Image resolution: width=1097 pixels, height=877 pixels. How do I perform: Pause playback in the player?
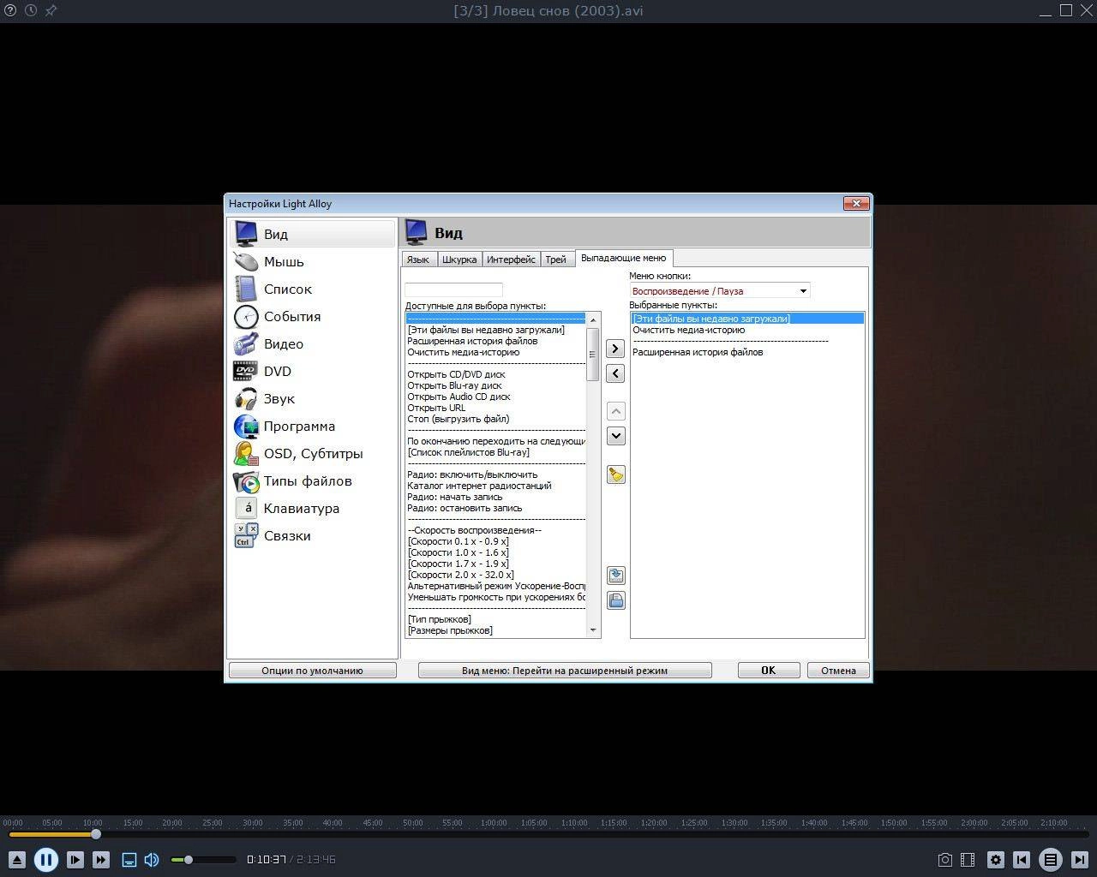pos(46,859)
